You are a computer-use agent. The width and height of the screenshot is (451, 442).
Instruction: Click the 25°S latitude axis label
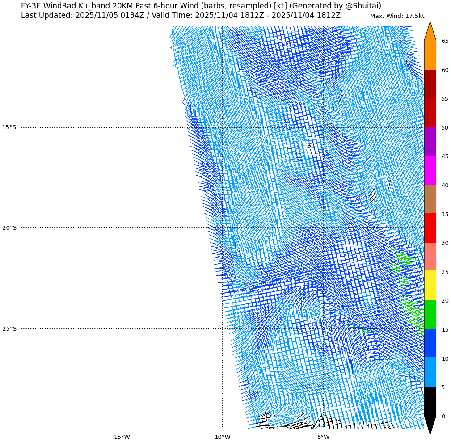click(9, 329)
